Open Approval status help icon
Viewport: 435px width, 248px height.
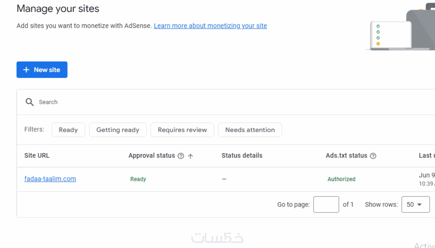tap(181, 156)
